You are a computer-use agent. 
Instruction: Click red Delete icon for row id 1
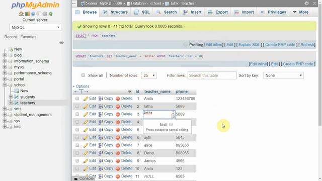118,99
